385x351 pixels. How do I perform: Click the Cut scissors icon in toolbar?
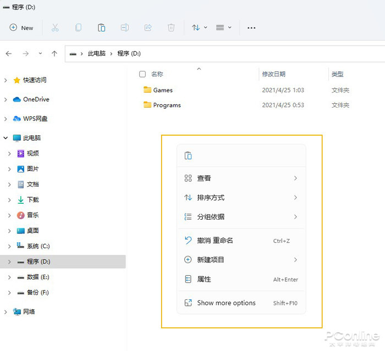tap(55, 27)
